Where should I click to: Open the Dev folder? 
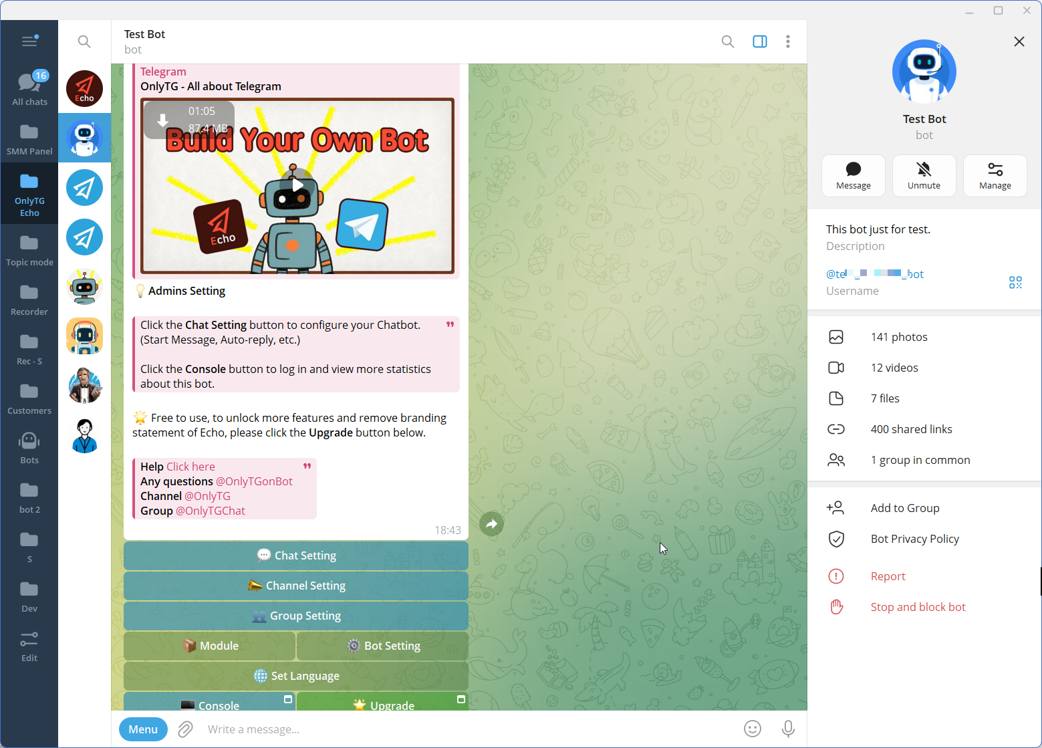[29, 596]
